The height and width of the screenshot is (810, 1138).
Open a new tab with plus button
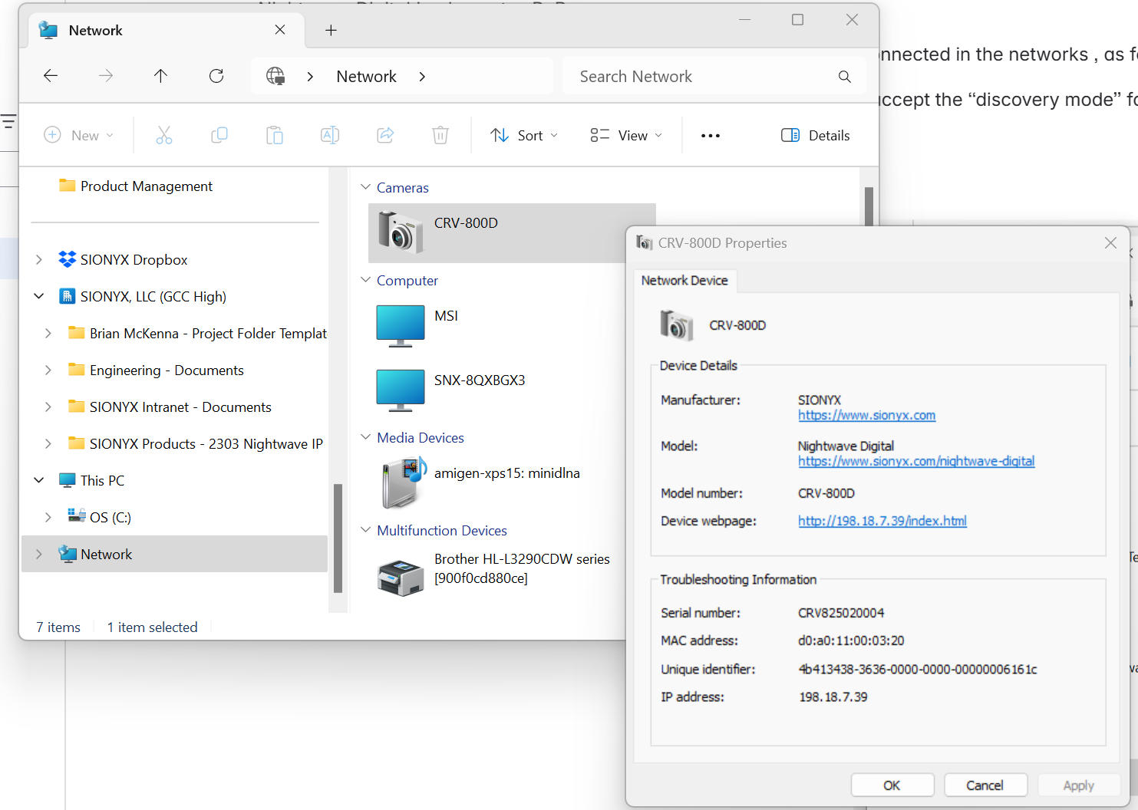point(331,31)
